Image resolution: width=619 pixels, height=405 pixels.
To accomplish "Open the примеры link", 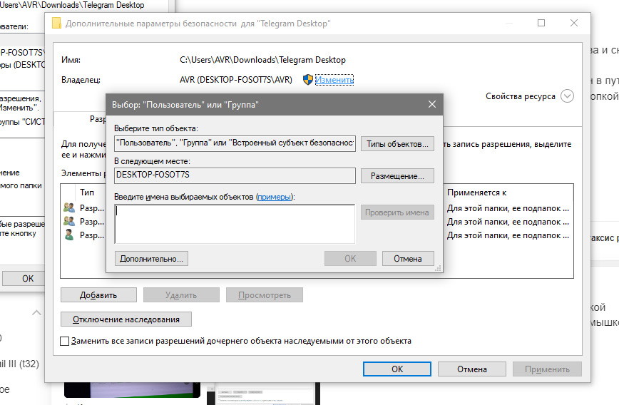I will coord(275,197).
